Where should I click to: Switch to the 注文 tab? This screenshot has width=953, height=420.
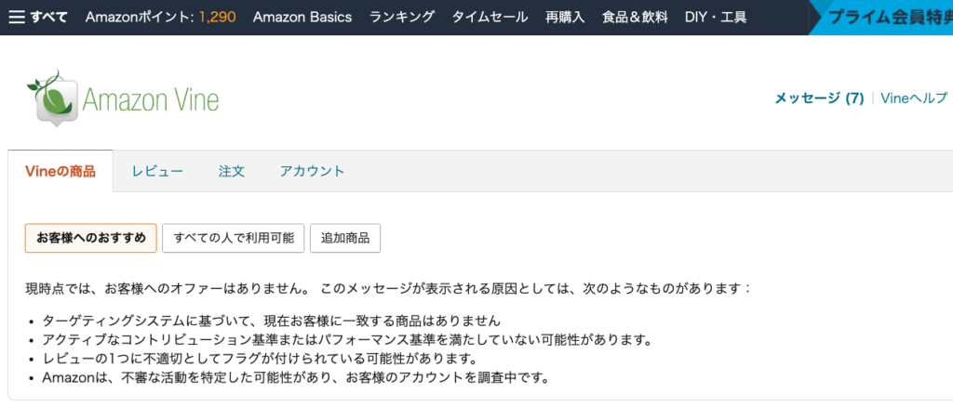click(x=232, y=171)
